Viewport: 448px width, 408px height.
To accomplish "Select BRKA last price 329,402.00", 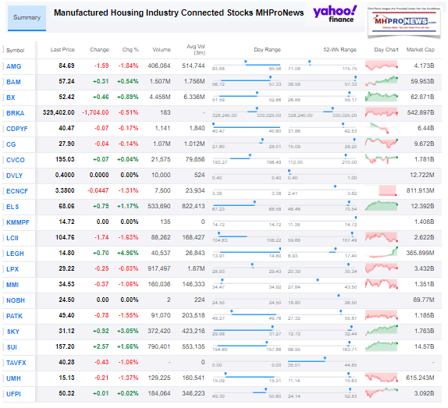I will pyautogui.click(x=59, y=112).
